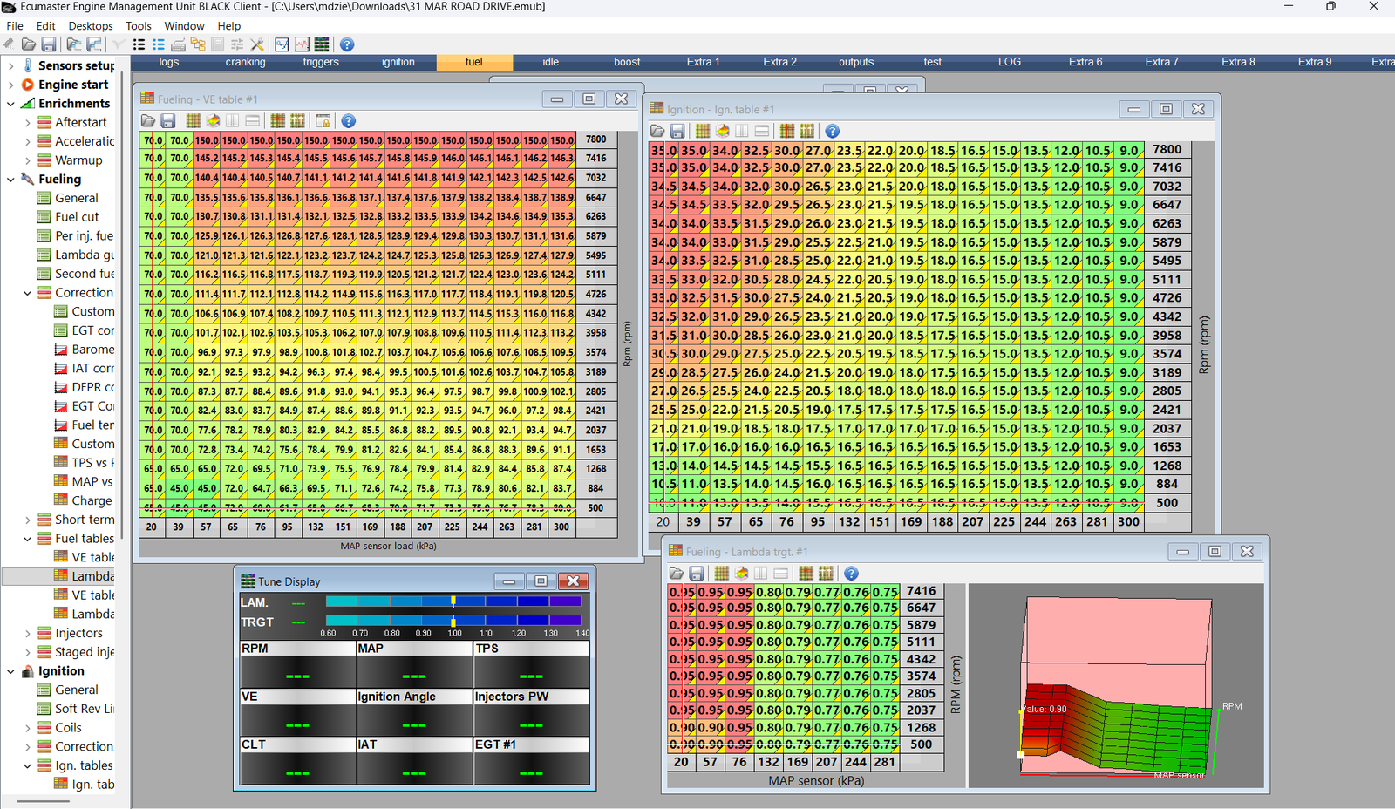
Task: Collapse the Enrichments tree node
Action: (x=10, y=104)
